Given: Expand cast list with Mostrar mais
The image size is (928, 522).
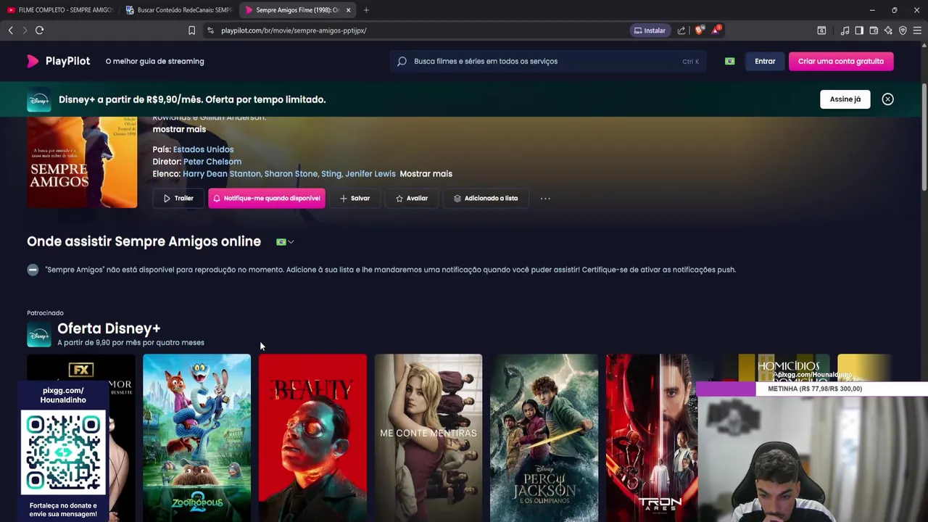Looking at the screenshot, I should click(x=426, y=174).
